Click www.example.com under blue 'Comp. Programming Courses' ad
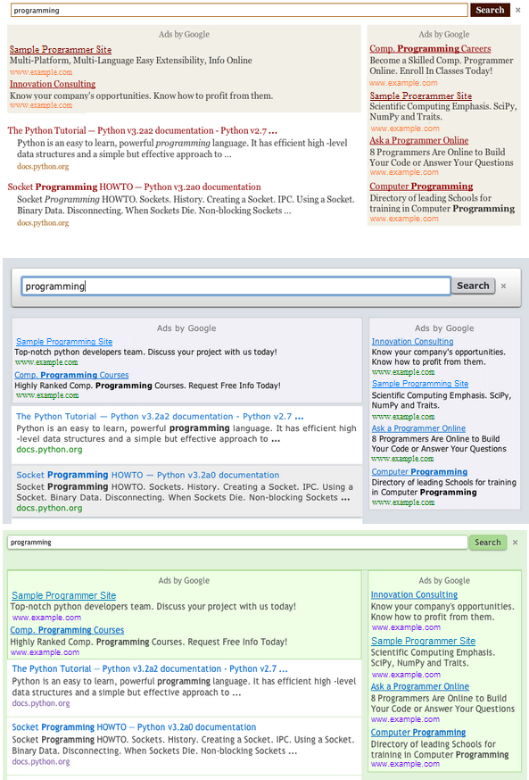This screenshot has width=529, height=780. pos(46,395)
